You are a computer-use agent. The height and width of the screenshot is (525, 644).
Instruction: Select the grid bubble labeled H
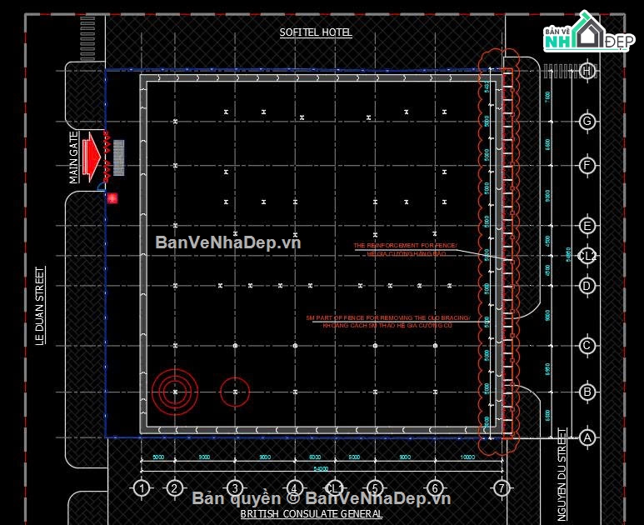tap(587, 71)
